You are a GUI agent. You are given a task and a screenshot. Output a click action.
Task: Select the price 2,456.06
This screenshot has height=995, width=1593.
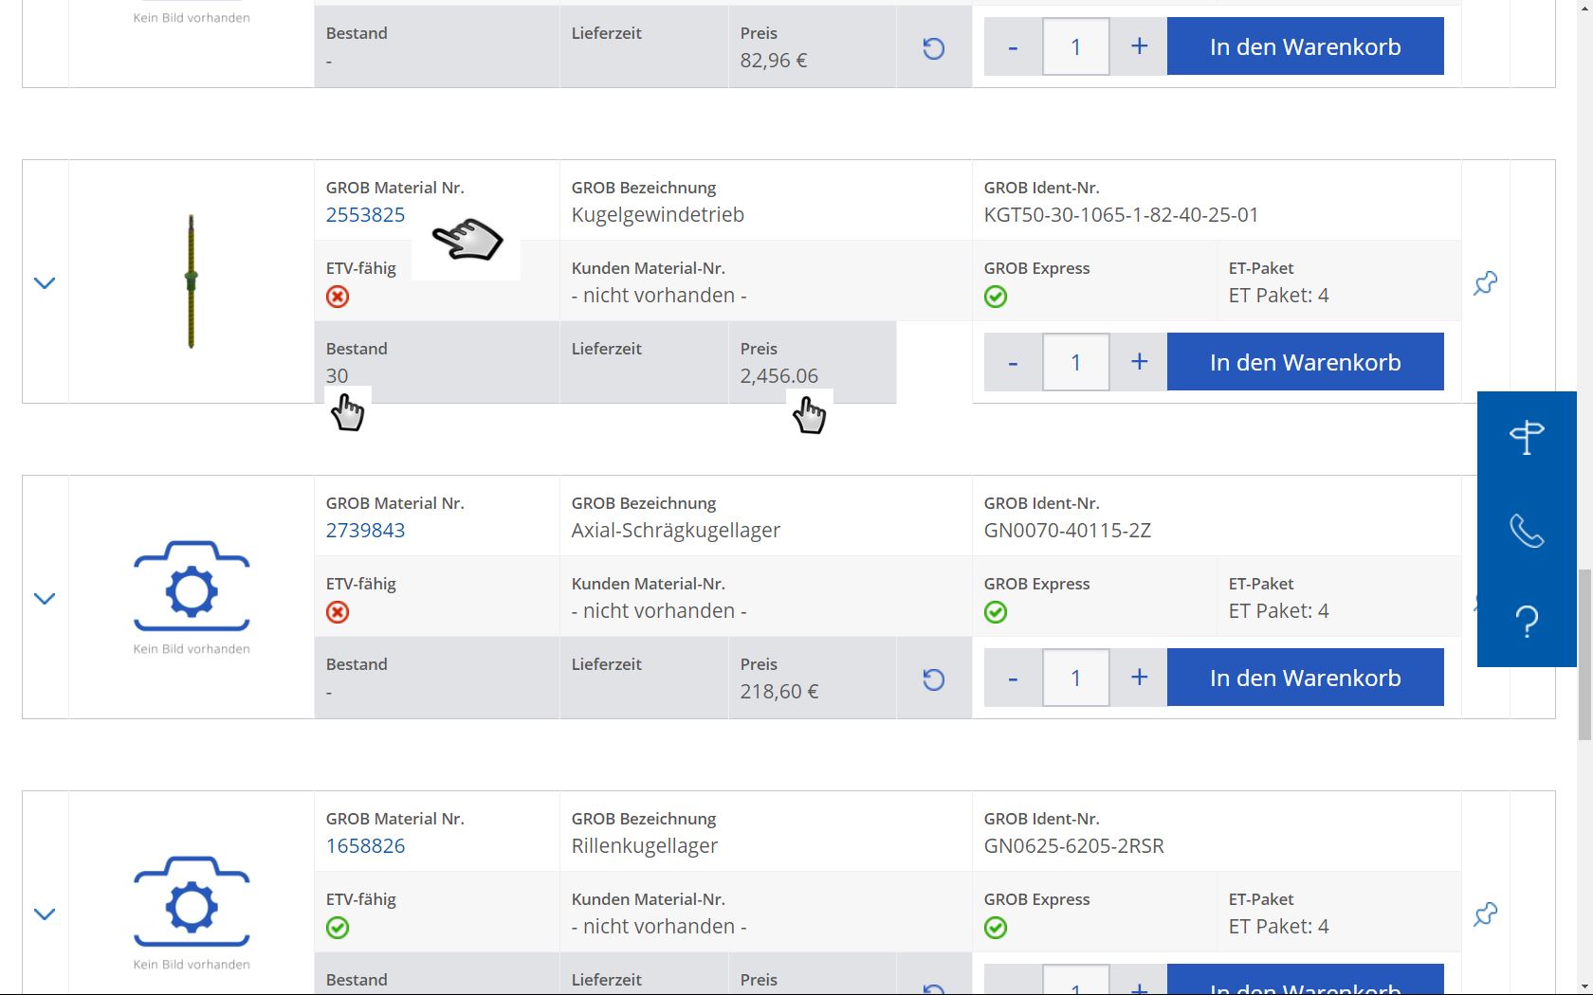(x=779, y=375)
